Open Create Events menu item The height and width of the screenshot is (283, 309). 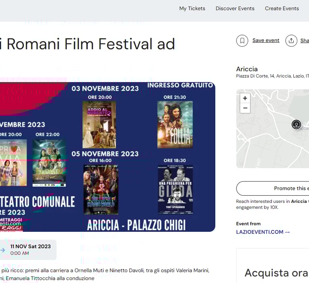click(282, 8)
